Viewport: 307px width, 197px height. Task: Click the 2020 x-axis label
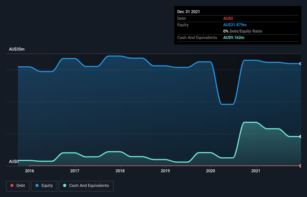coord(211,171)
